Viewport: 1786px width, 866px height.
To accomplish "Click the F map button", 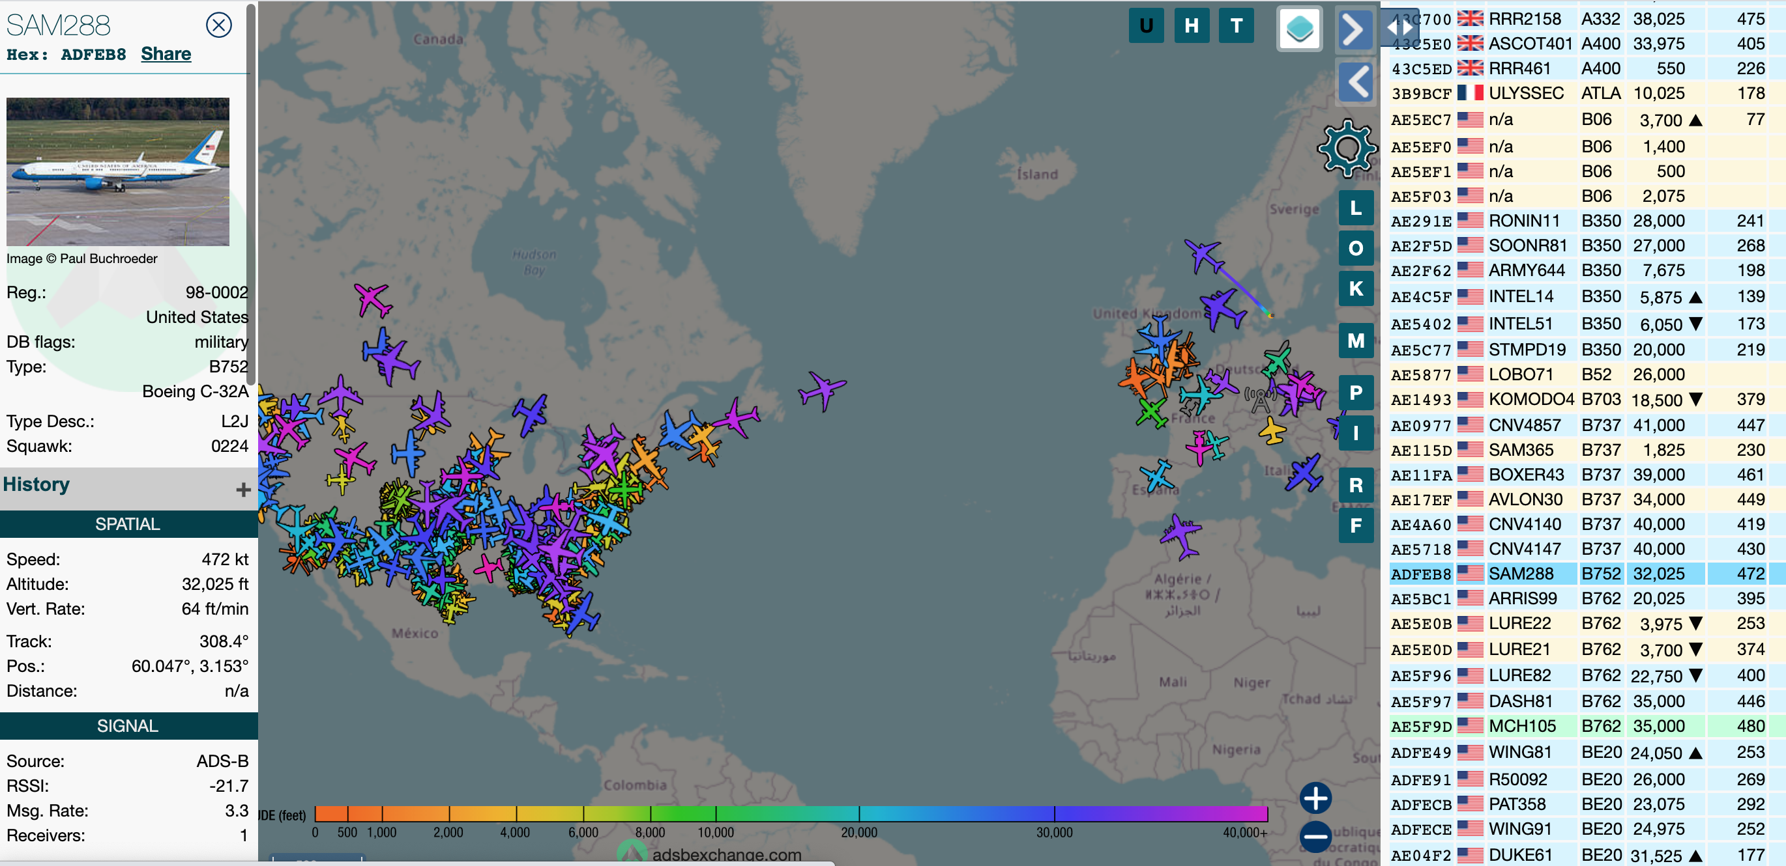I will [1355, 525].
